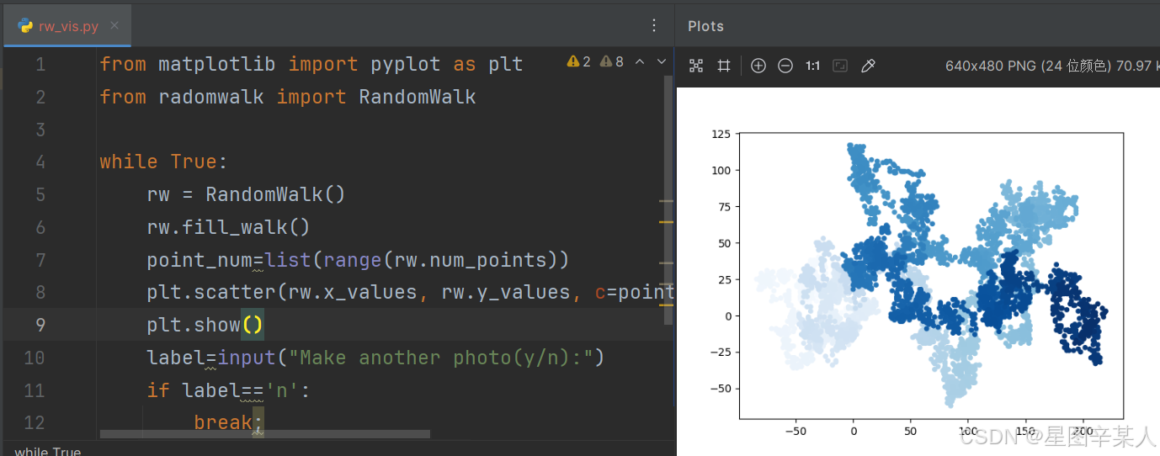Click the editor horizontal scrollbar

[x=264, y=434]
